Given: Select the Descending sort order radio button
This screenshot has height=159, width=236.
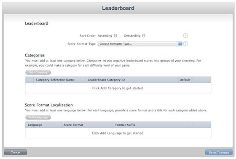Looking at the screenshot, I should pyautogui.click(x=144, y=36).
